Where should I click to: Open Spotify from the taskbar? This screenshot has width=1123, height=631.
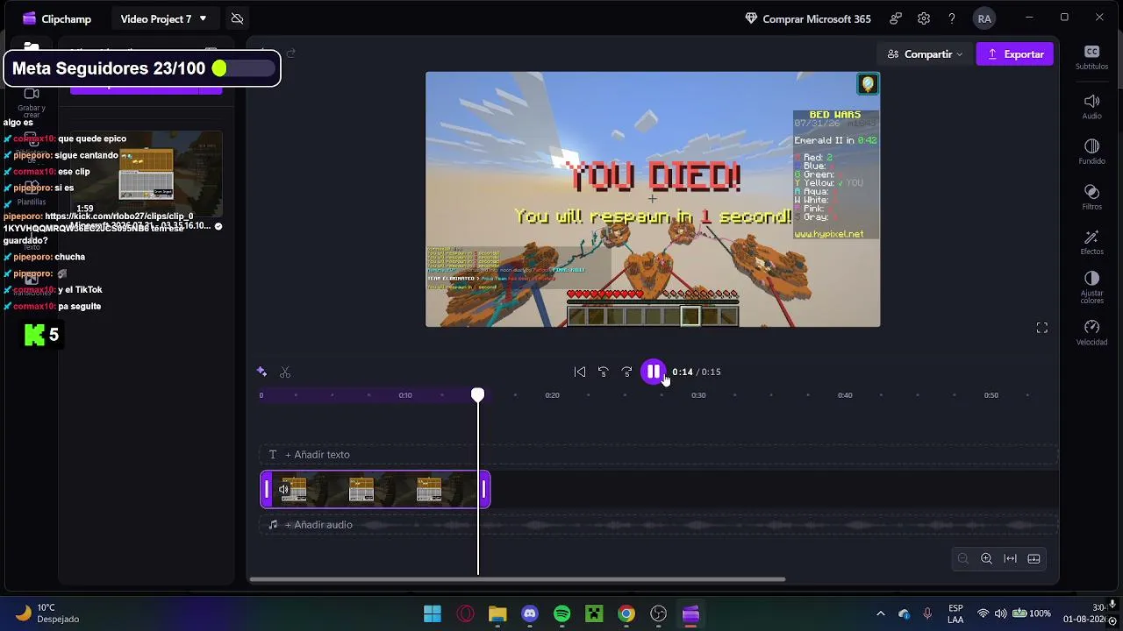point(562,613)
